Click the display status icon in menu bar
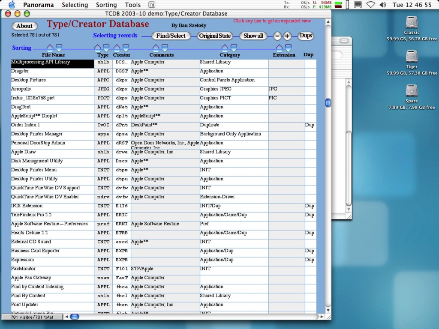This screenshot has width=439, height=329. [x=358, y=5]
